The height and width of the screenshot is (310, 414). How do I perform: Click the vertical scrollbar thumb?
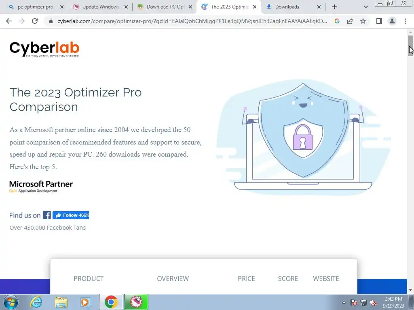(410, 45)
